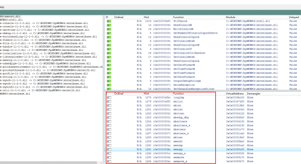Image resolution: width=301 pixels, height=164 pixels.
Task: Click the export icon beside memmove_s
Action: pyautogui.click(x=109, y=162)
